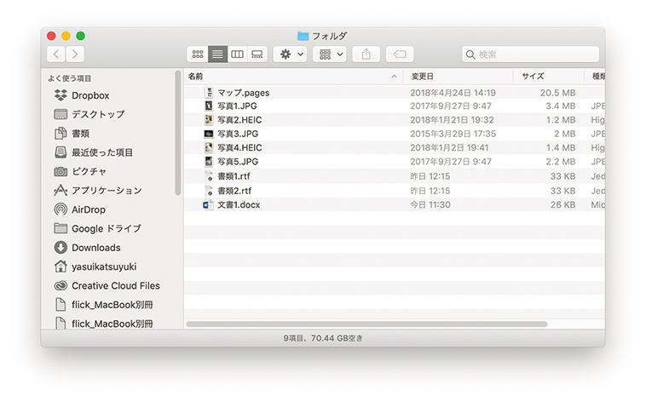
Task: Click the Share button icon
Action: 366,54
